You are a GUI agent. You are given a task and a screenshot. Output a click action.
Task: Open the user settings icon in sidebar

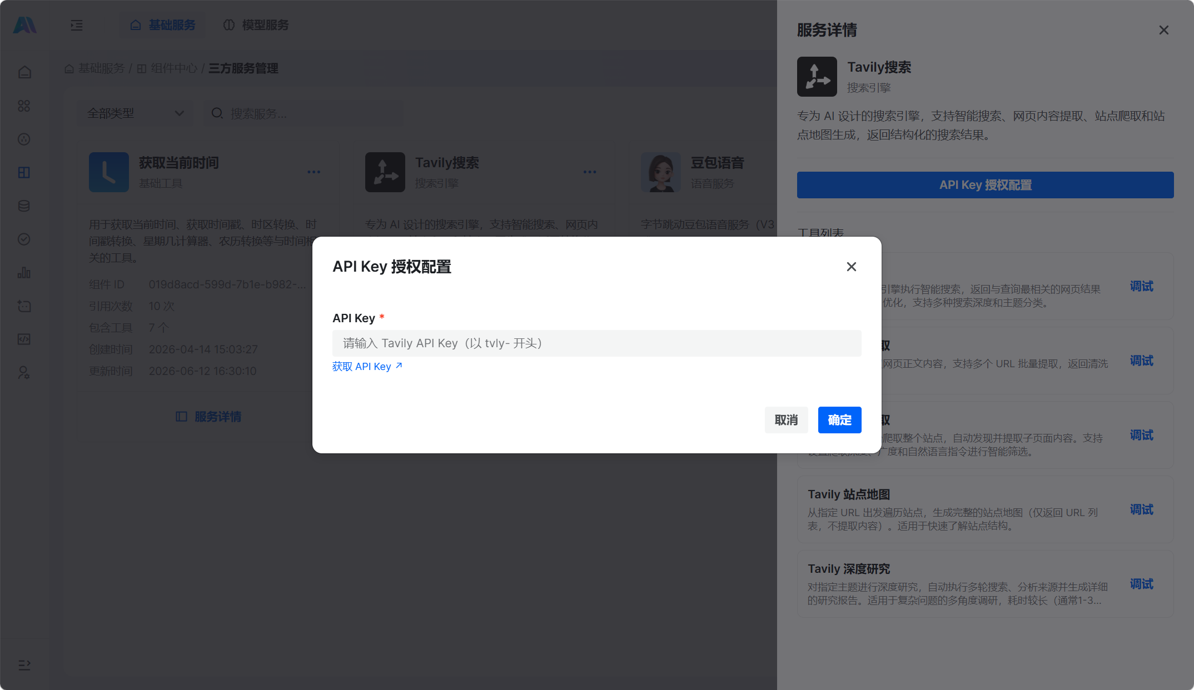24,372
